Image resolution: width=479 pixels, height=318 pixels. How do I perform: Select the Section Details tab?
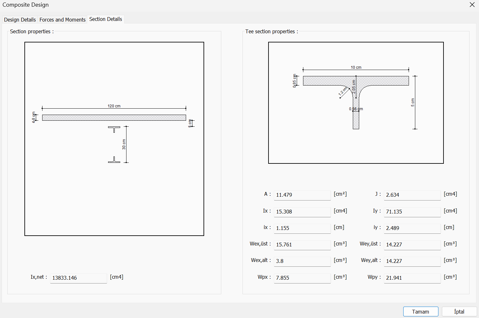pyautogui.click(x=106, y=19)
